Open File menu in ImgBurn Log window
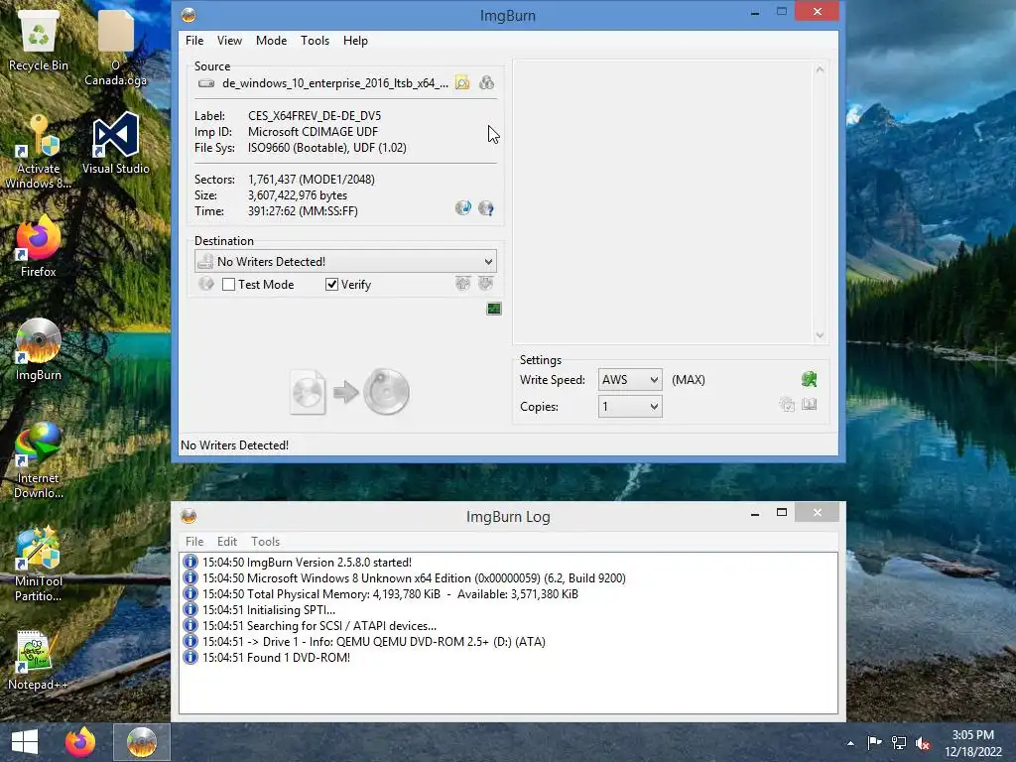Image resolution: width=1016 pixels, height=762 pixels. (x=194, y=541)
